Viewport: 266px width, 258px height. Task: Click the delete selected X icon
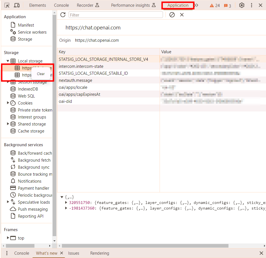point(182,15)
